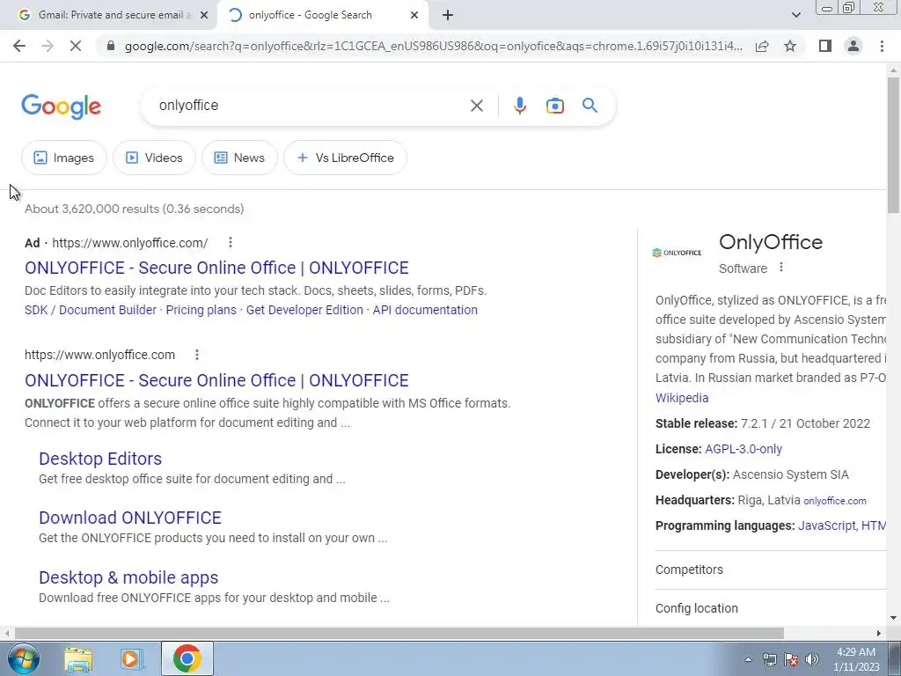
Task: Bookmark this page with star icon
Action: click(x=790, y=46)
